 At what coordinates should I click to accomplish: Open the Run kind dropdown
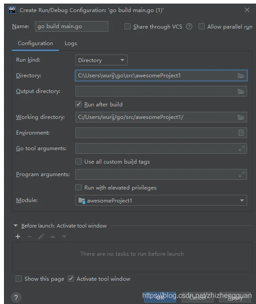tap(101, 60)
